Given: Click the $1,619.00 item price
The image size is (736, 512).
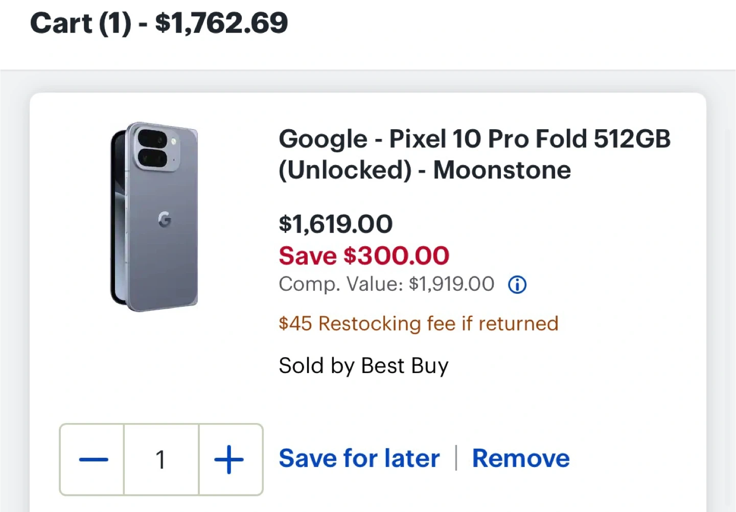Looking at the screenshot, I should point(335,224).
